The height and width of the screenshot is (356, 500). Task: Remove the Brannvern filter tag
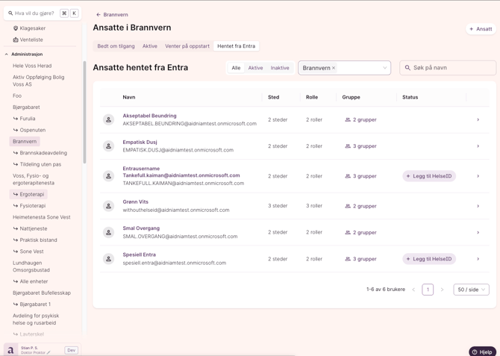click(334, 68)
